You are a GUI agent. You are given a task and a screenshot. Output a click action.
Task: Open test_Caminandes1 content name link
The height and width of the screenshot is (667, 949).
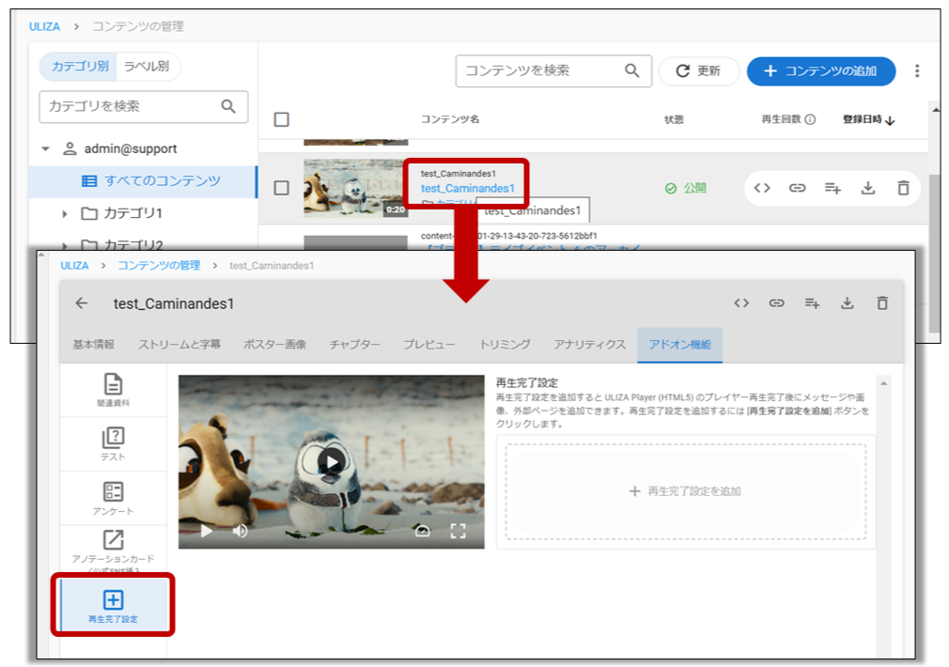pos(468,188)
